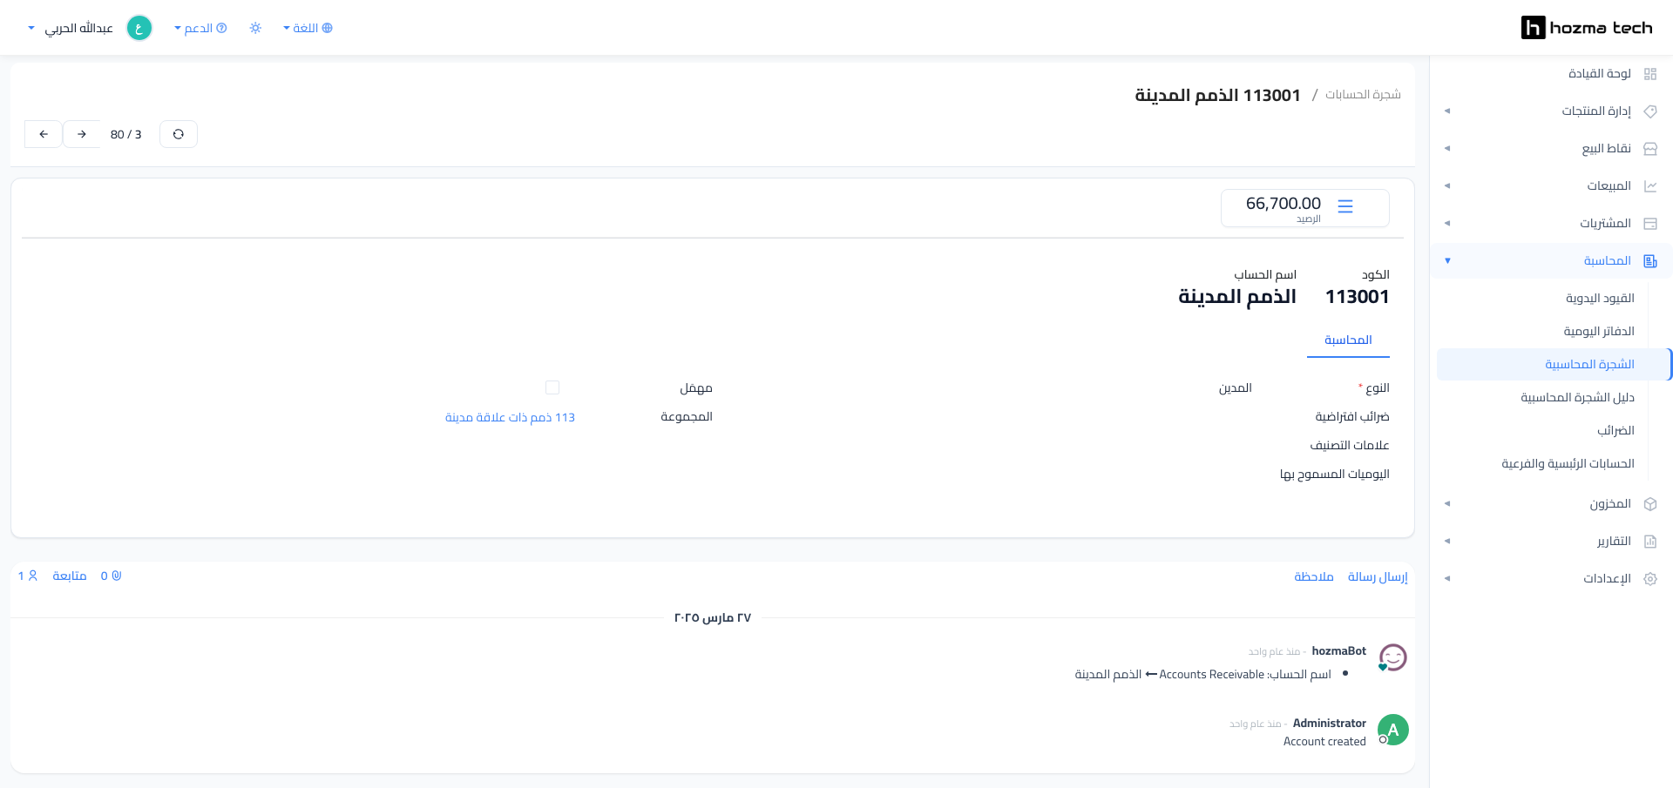Open لوحة القيادة dashboard icon
Viewport: 1673px width, 788px height.
(x=1650, y=74)
